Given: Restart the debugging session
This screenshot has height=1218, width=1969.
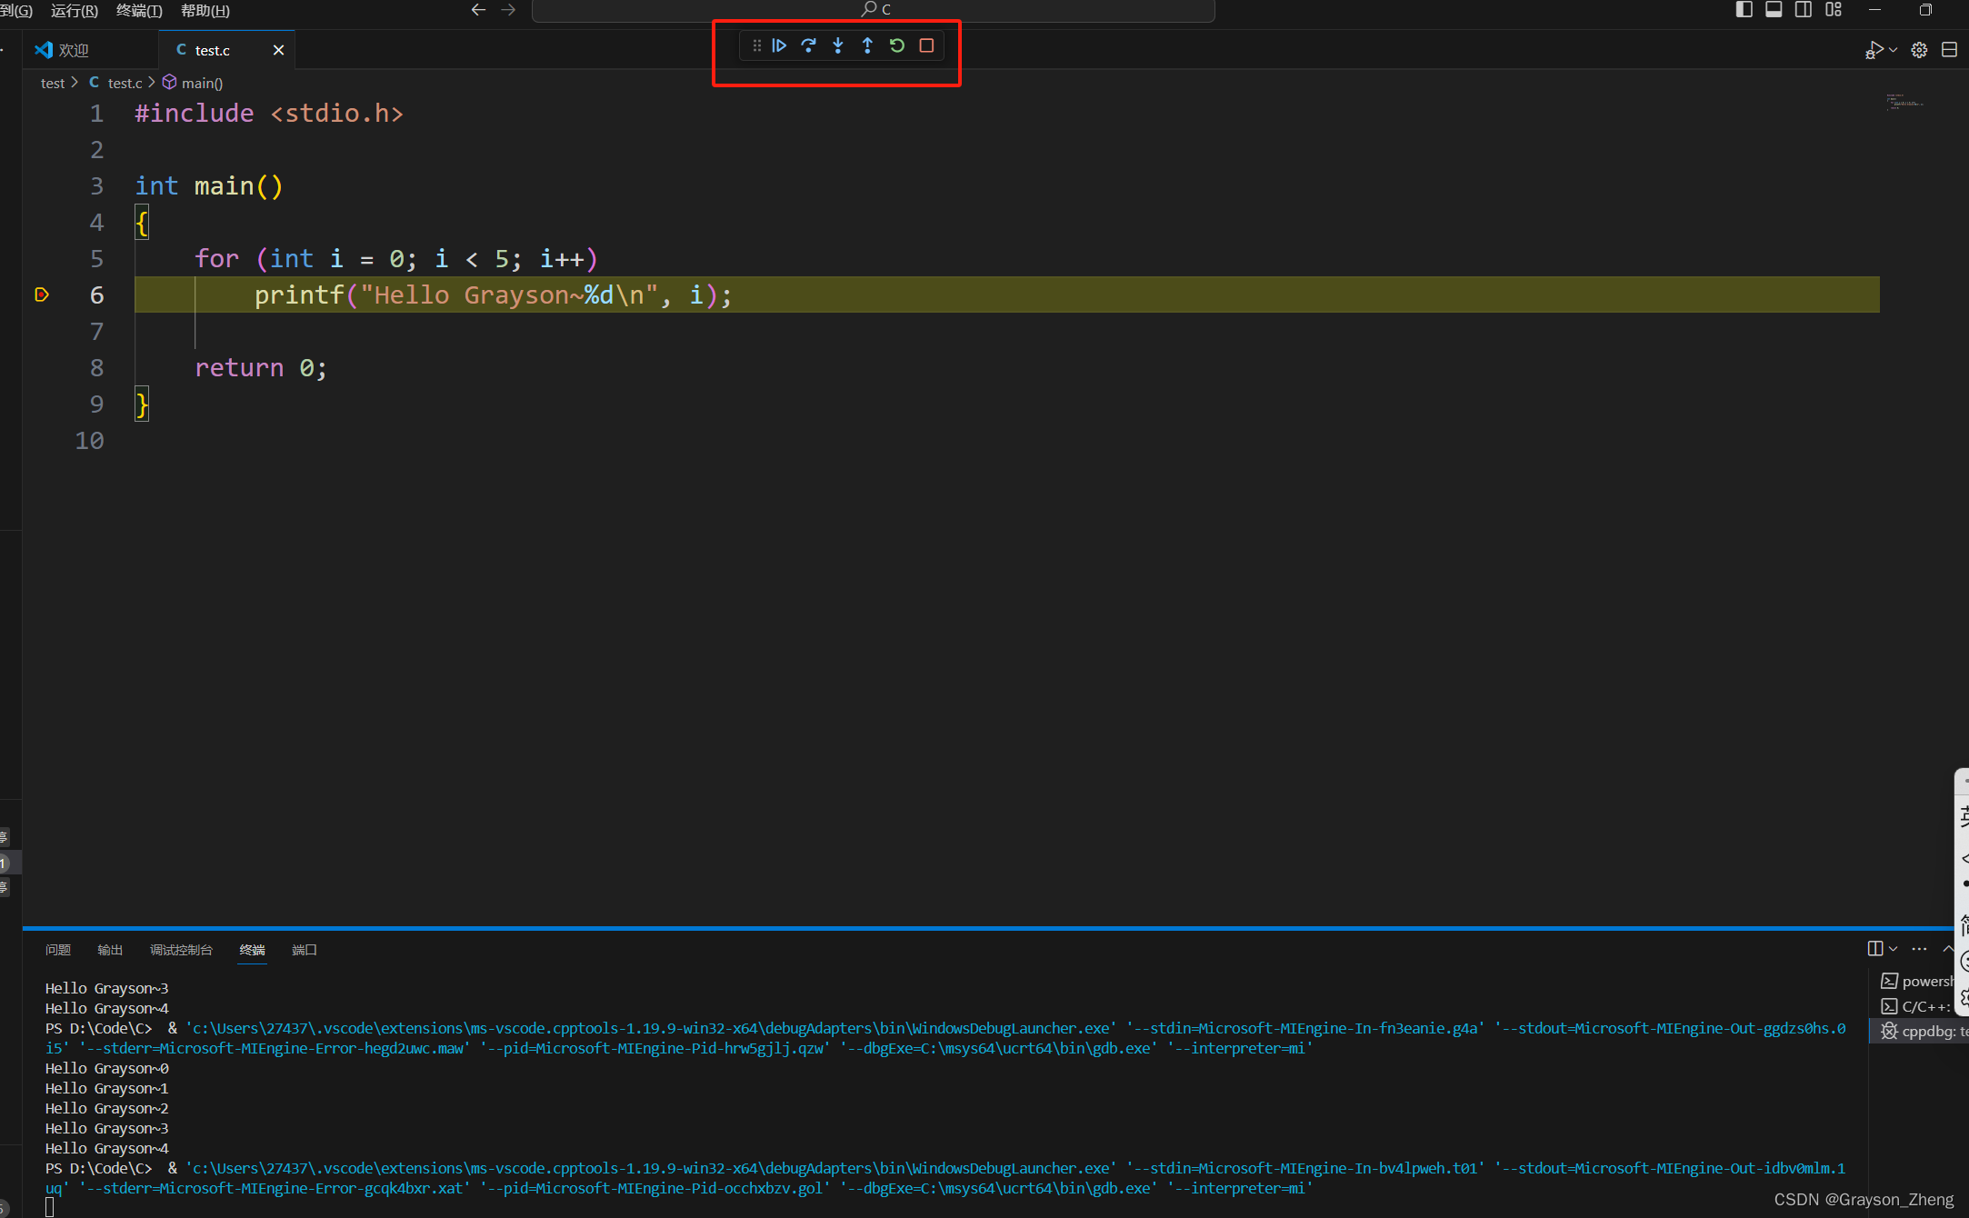Looking at the screenshot, I should 897,45.
